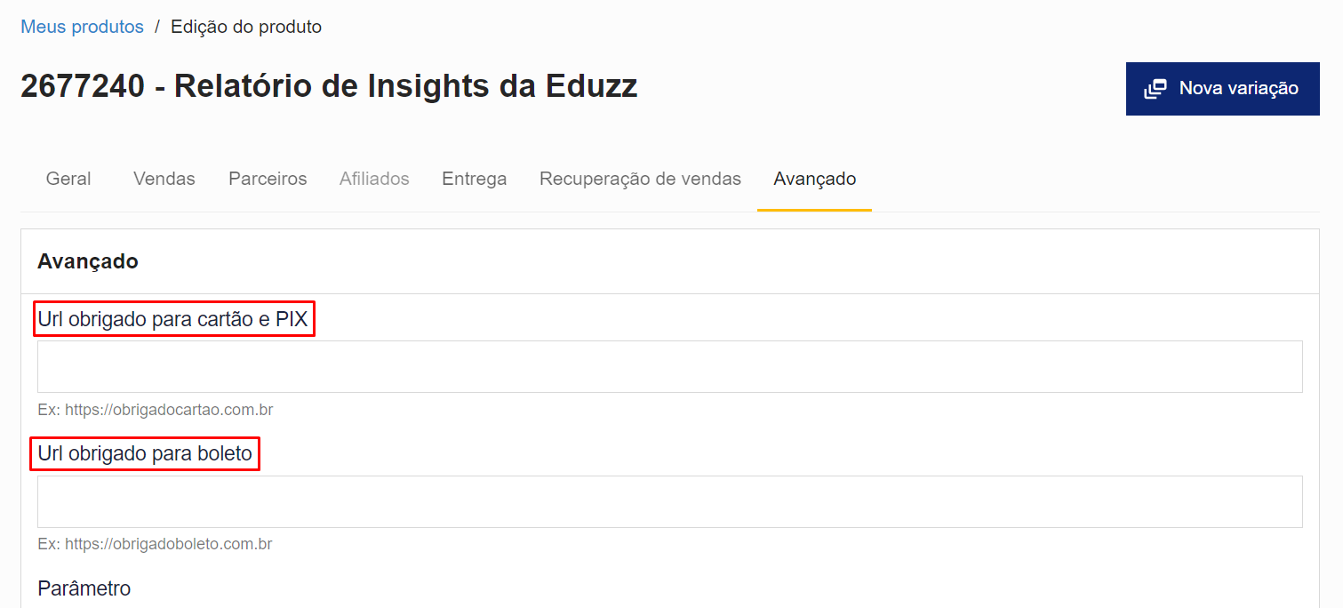
Task: Click the Nova variação duplicate icon
Action: pyautogui.click(x=1155, y=89)
